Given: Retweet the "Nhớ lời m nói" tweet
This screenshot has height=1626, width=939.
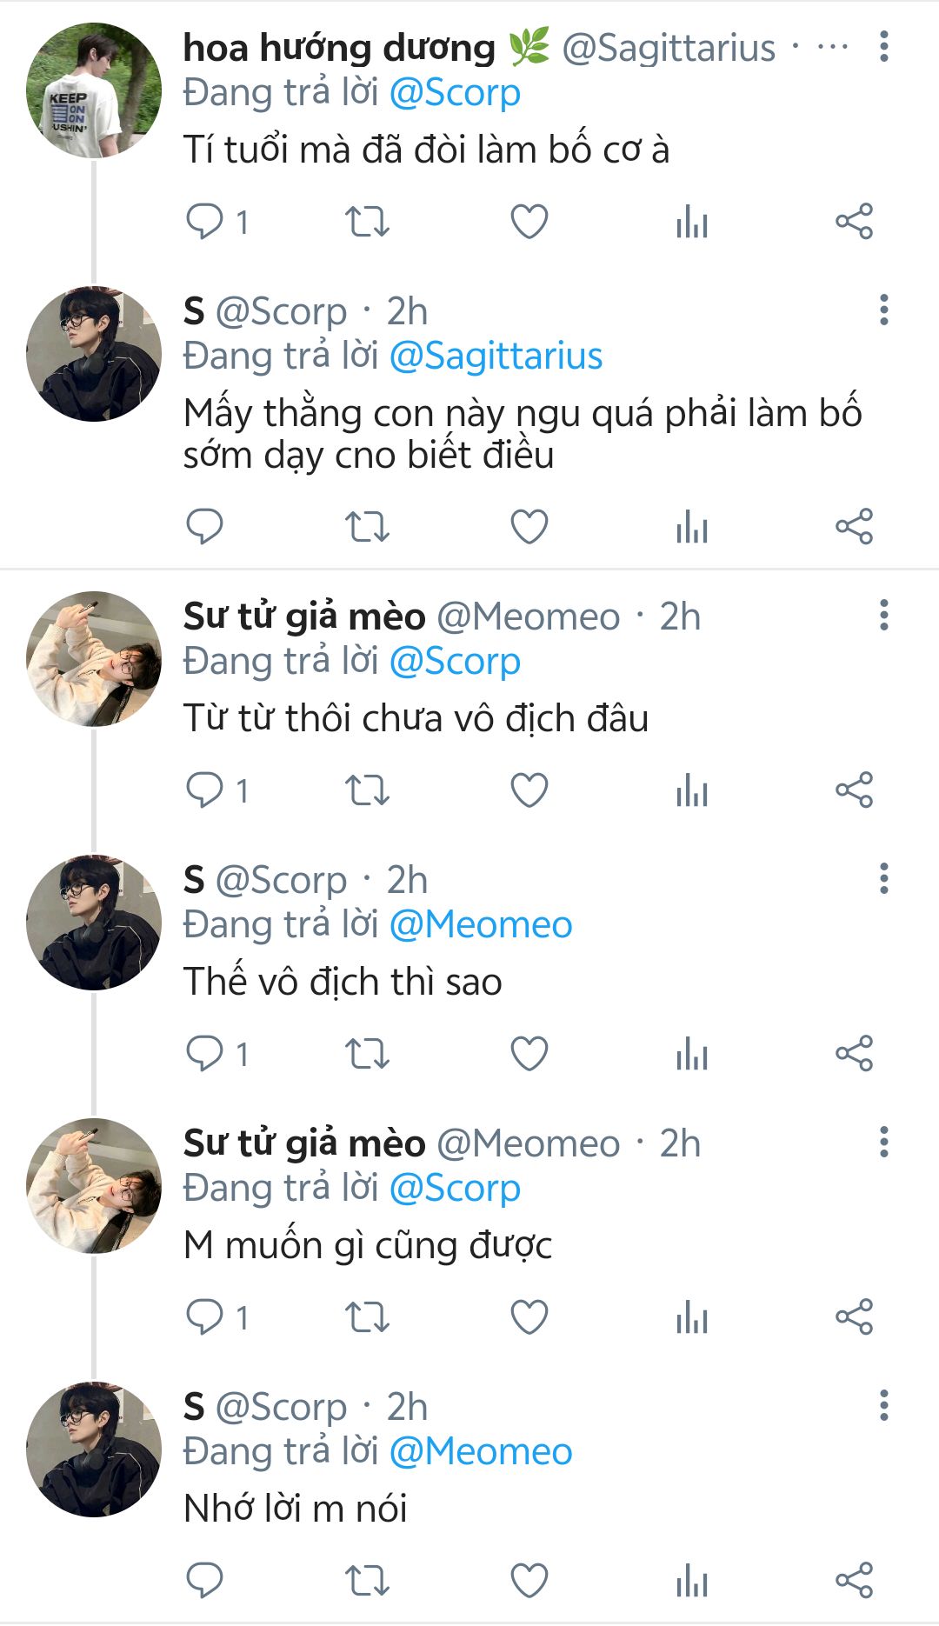Looking at the screenshot, I should pyautogui.click(x=367, y=1581).
